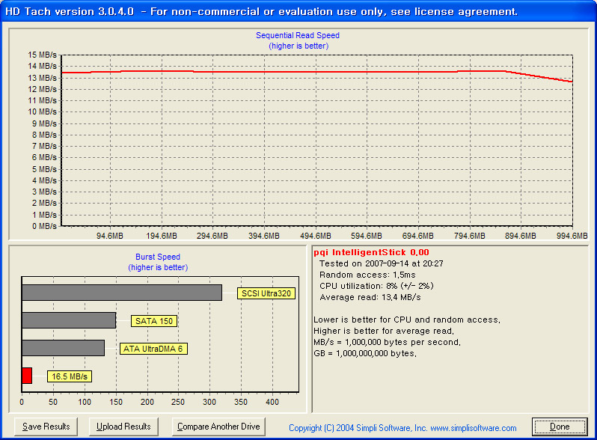Select the SCSI Ultra320 yellow label
Image resolution: width=597 pixels, height=440 pixels.
[266, 293]
